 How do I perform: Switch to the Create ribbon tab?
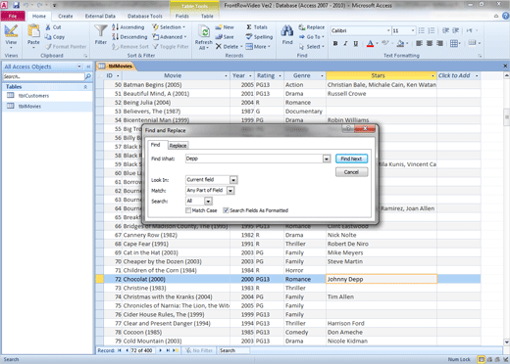66,16
